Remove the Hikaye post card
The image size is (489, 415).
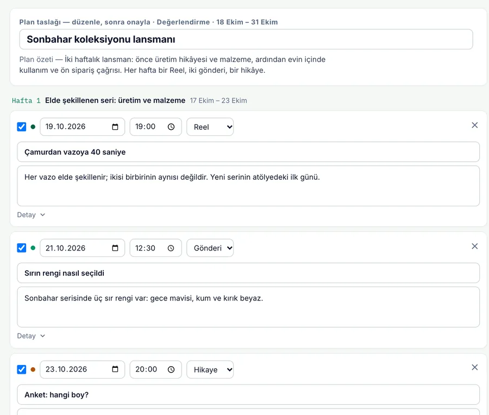coord(475,367)
